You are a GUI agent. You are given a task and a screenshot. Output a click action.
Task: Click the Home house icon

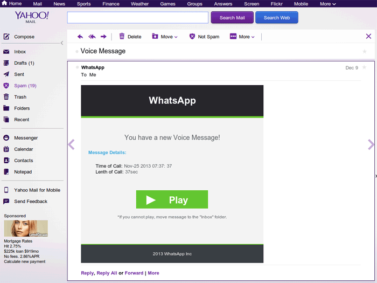tap(4, 3)
